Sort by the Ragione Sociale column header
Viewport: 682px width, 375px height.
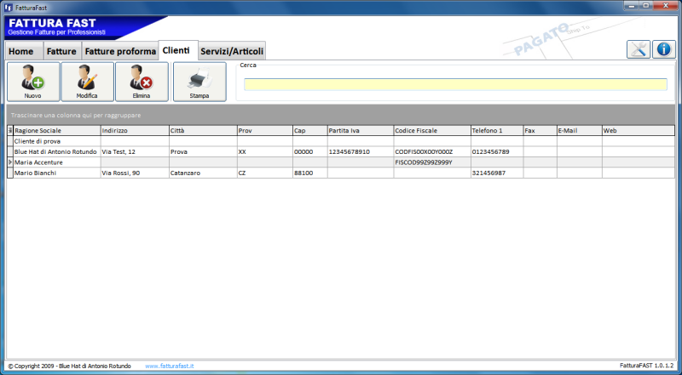[x=55, y=131]
